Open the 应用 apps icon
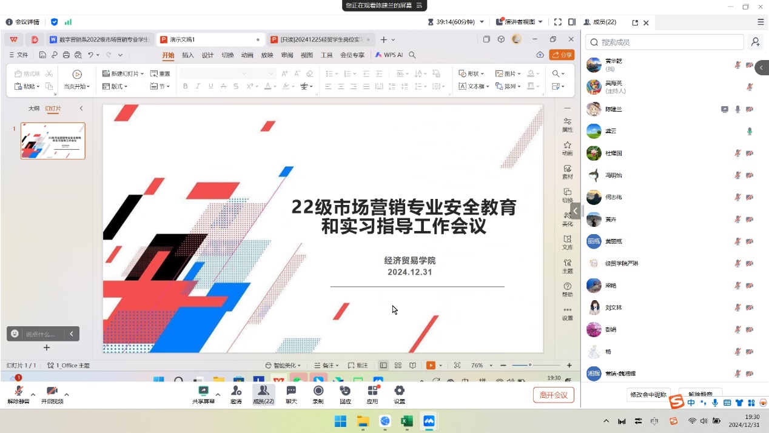 point(372,394)
